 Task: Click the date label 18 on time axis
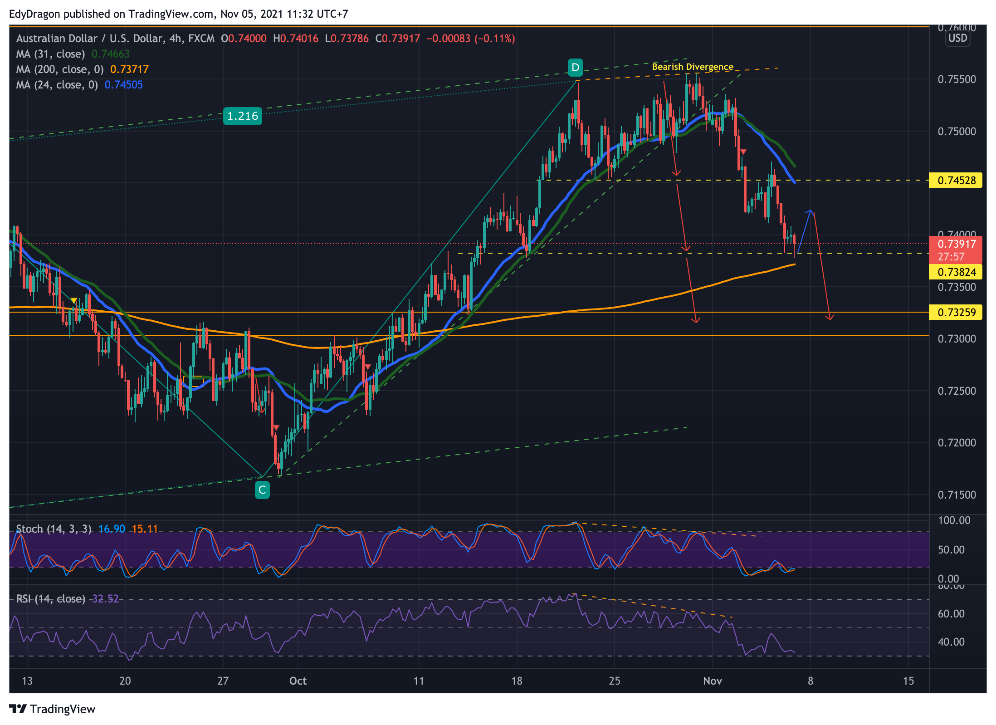coord(517,681)
